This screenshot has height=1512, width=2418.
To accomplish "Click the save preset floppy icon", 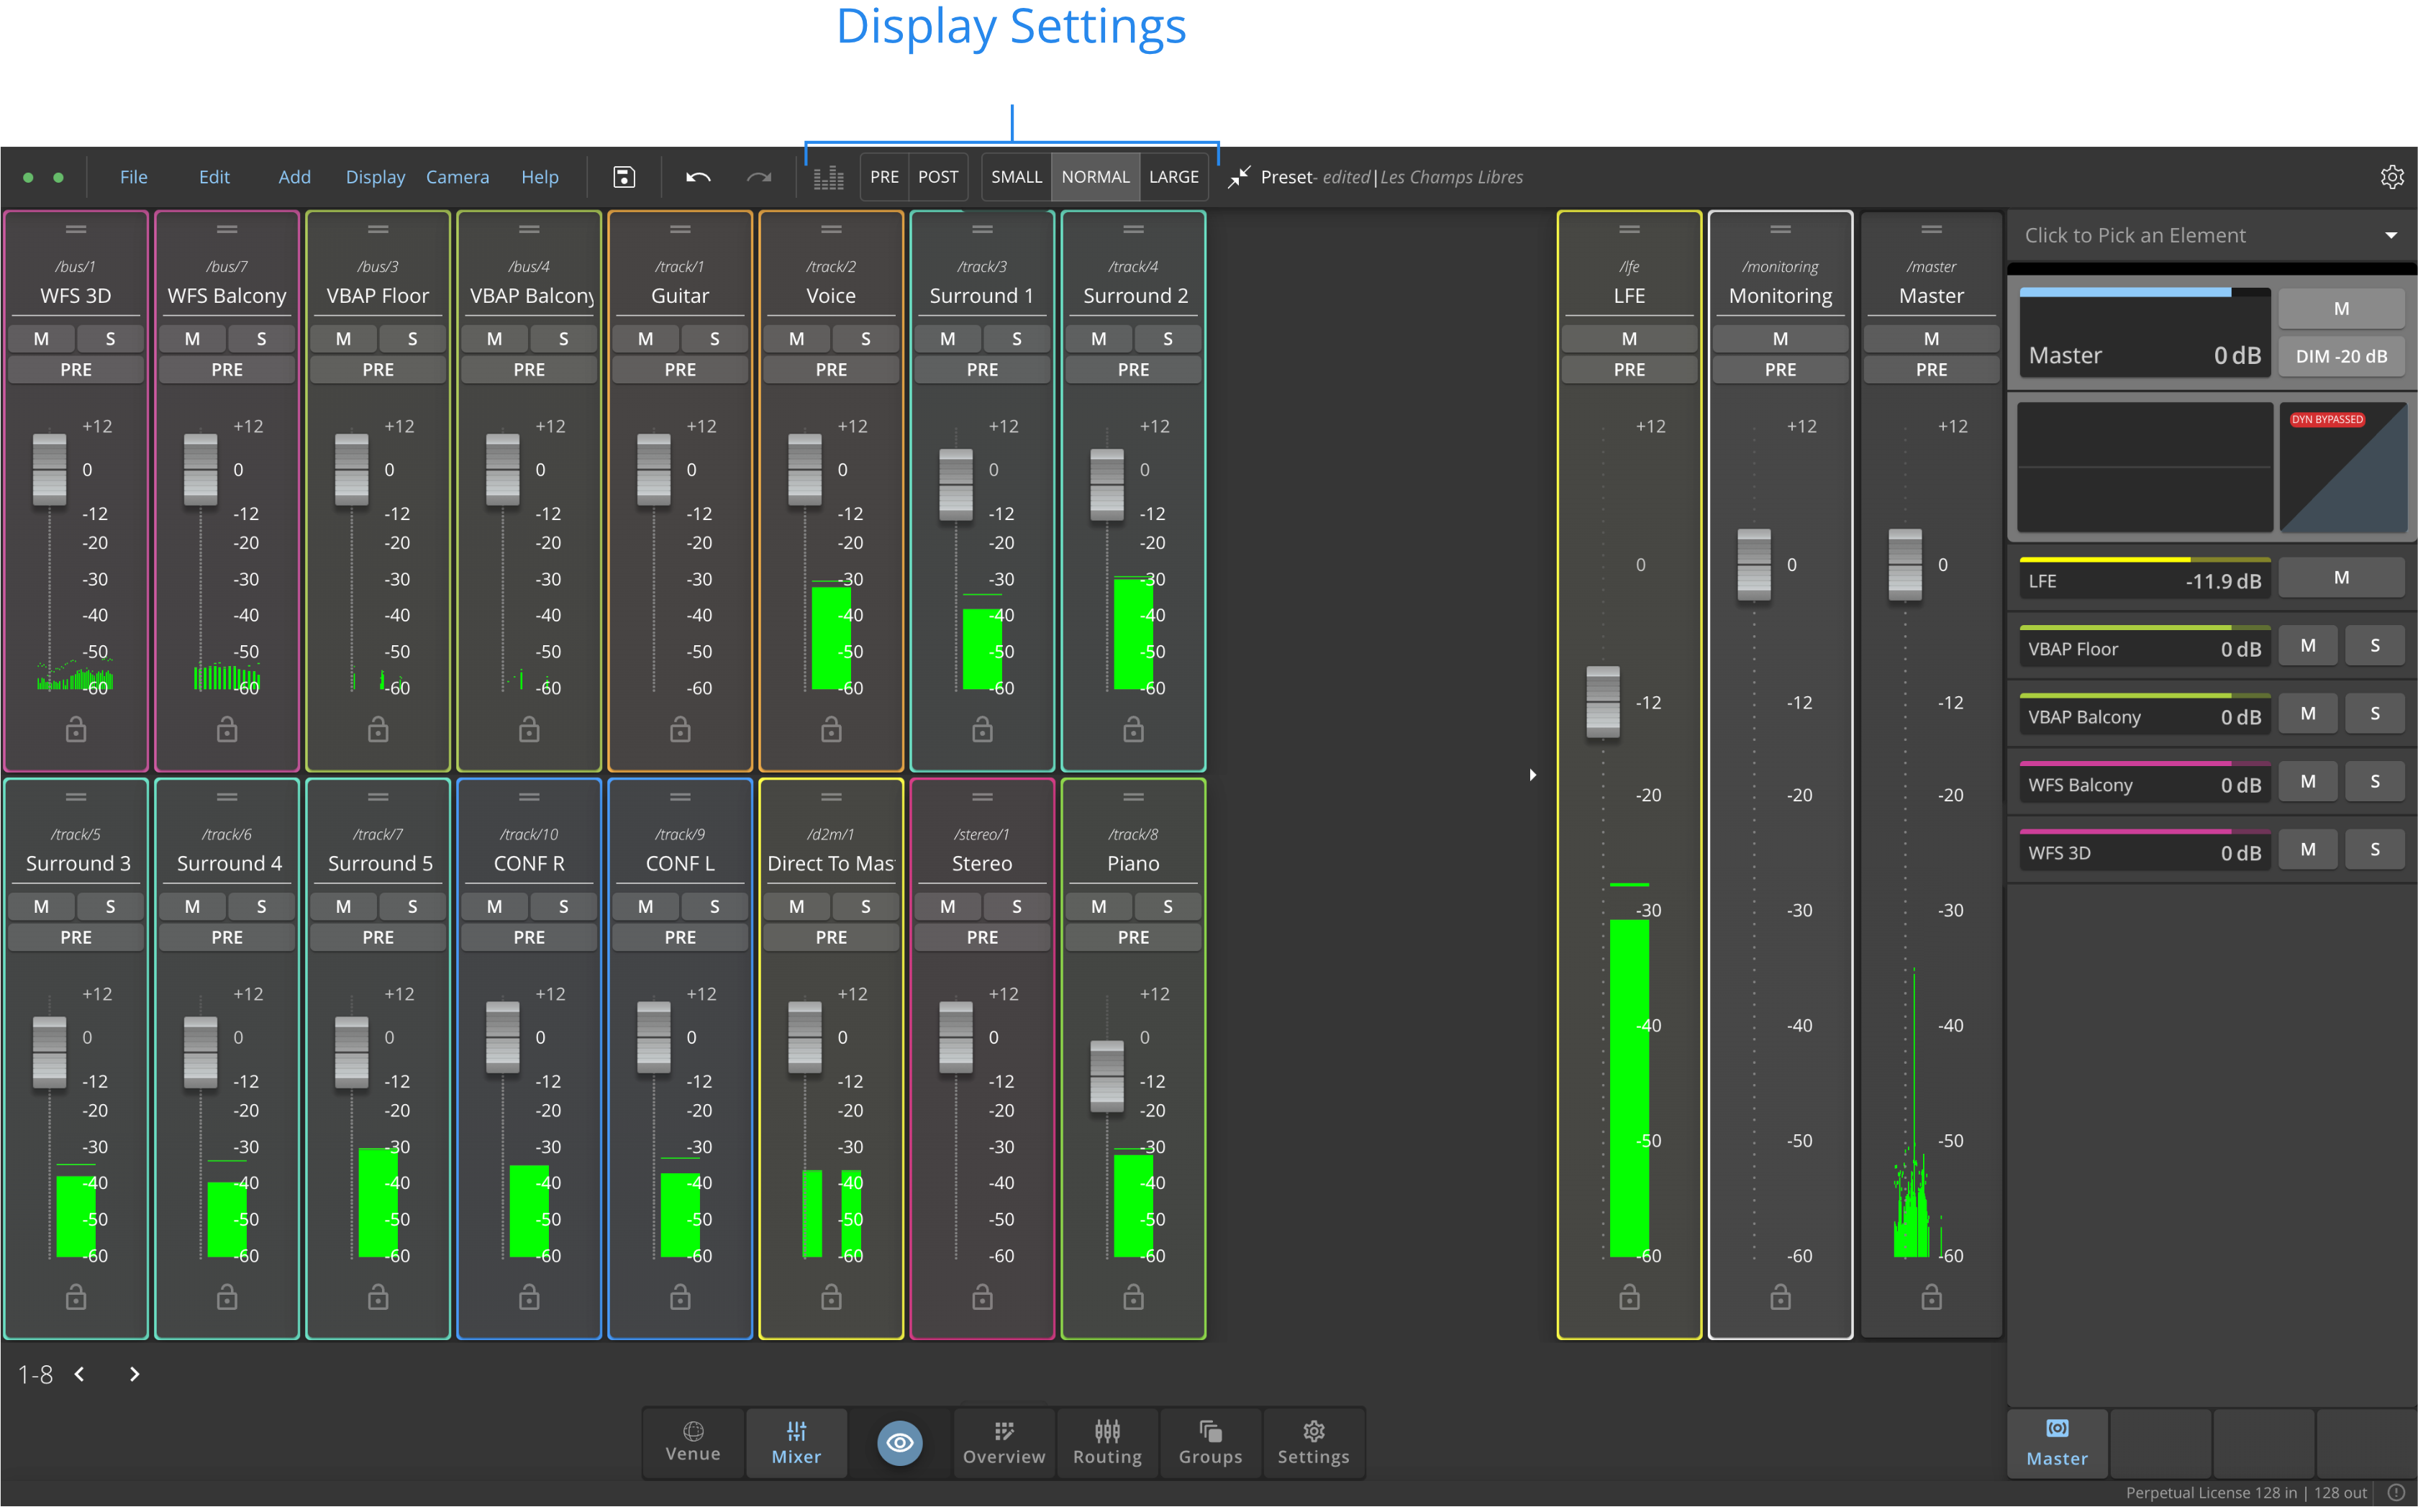I will tap(624, 177).
